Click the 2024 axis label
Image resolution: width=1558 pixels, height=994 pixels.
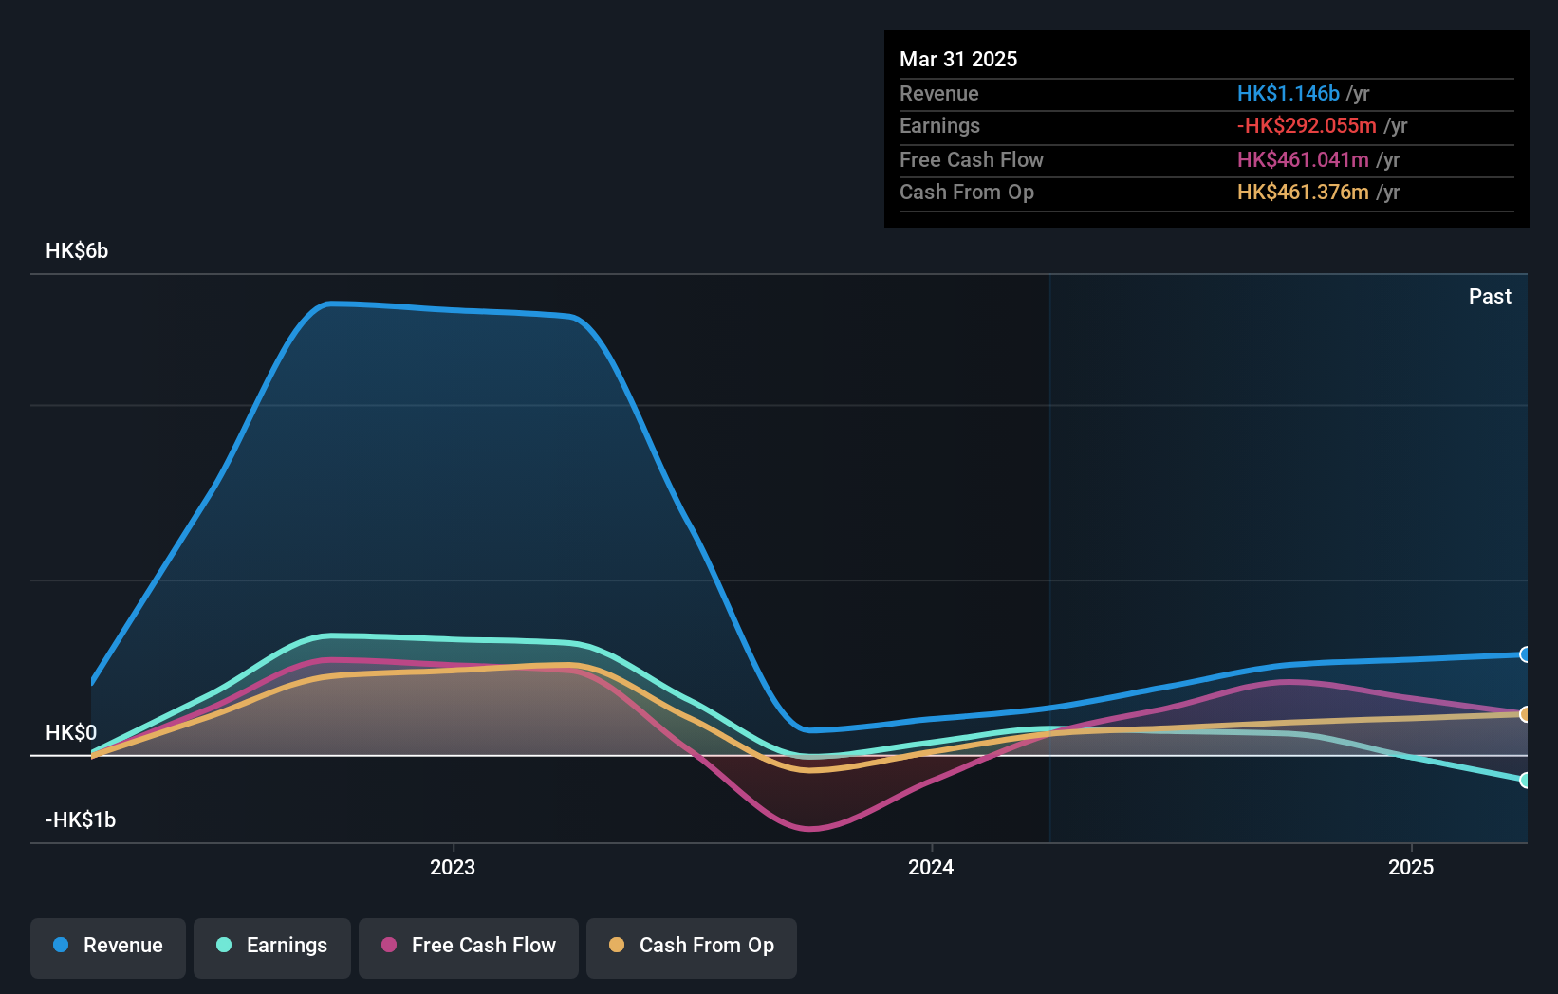click(931, 867)
